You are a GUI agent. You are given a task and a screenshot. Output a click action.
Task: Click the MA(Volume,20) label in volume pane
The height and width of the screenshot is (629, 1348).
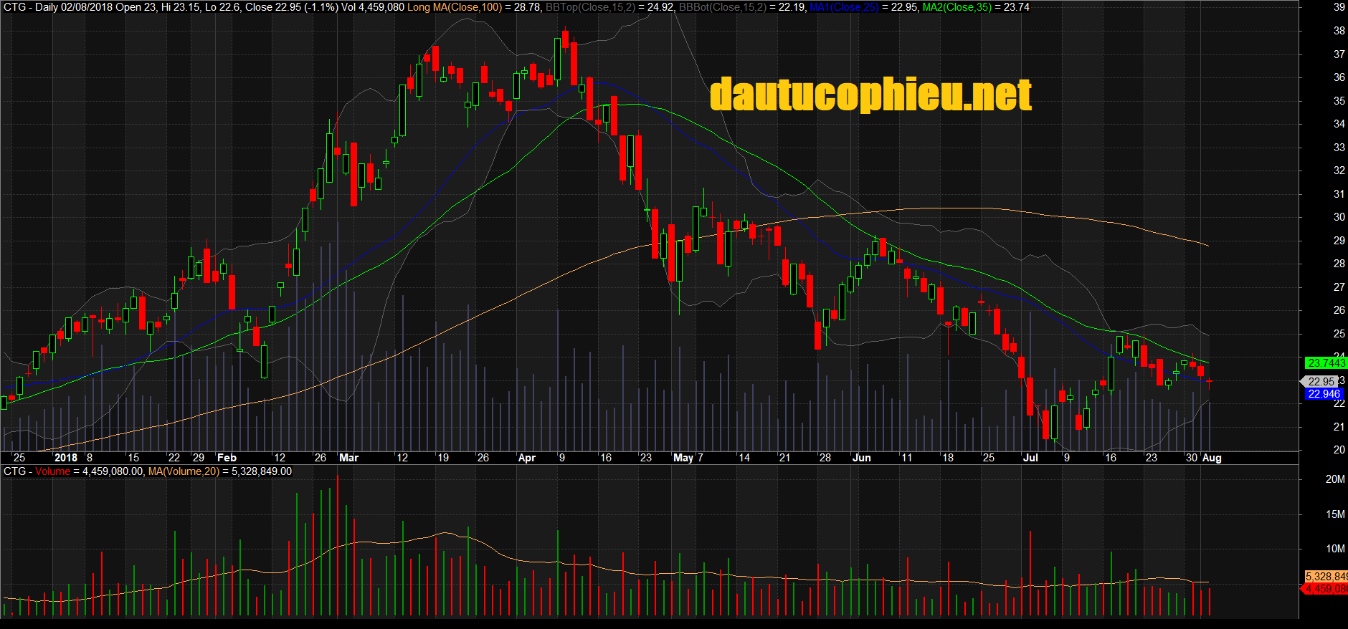coord(184,471)
